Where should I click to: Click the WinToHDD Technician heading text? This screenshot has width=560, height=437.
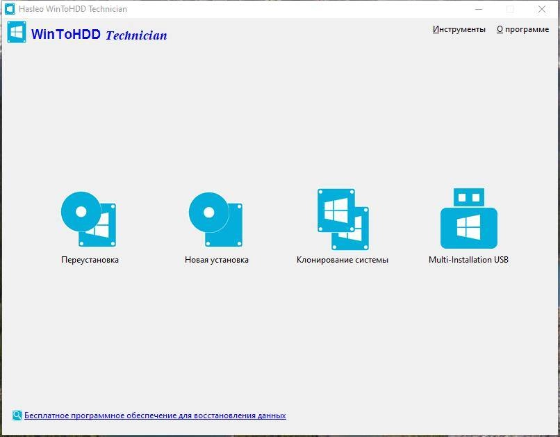[x=99, y=35]
